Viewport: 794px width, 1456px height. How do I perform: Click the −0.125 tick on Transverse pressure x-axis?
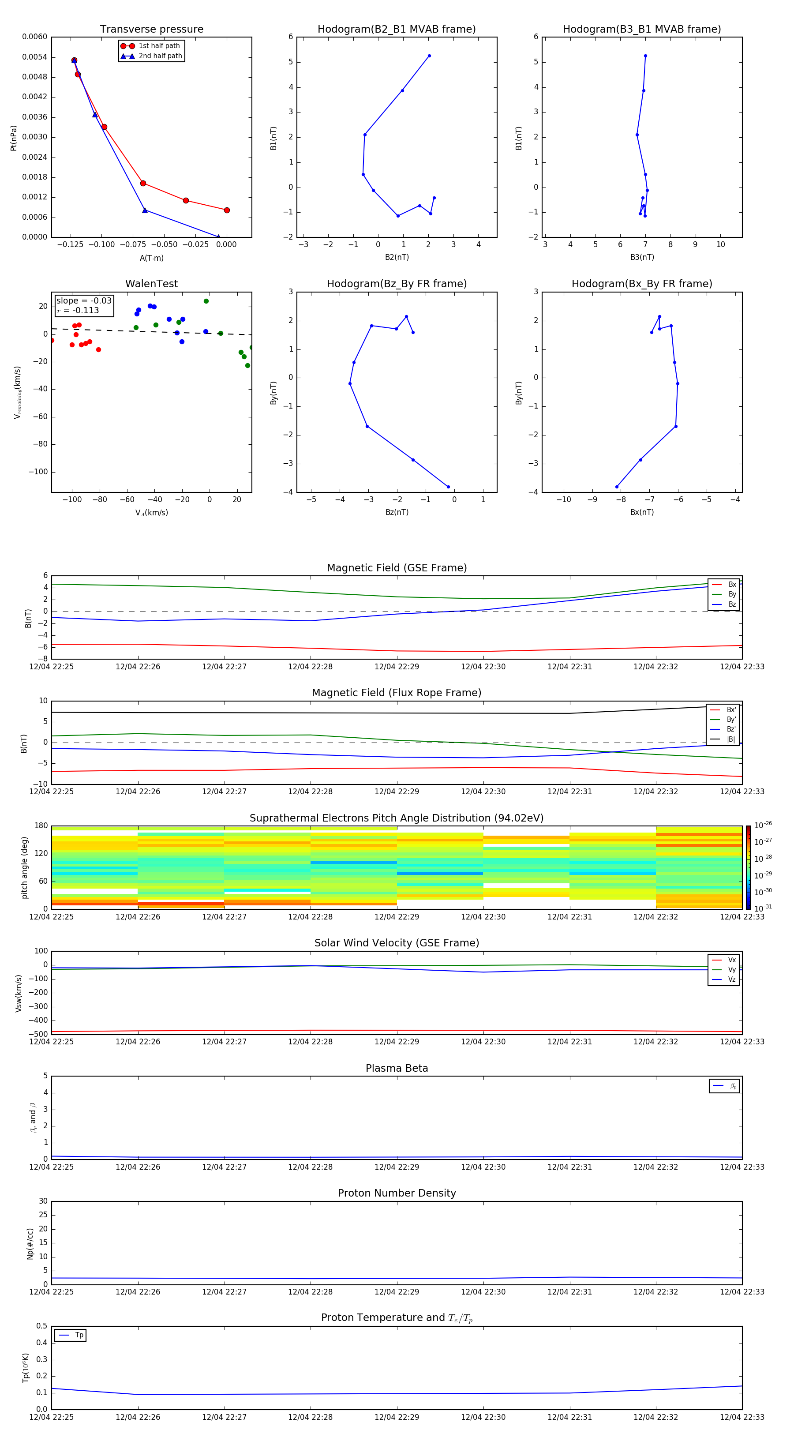click(70, 245)
